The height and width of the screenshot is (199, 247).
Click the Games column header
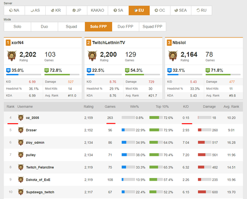110,107
